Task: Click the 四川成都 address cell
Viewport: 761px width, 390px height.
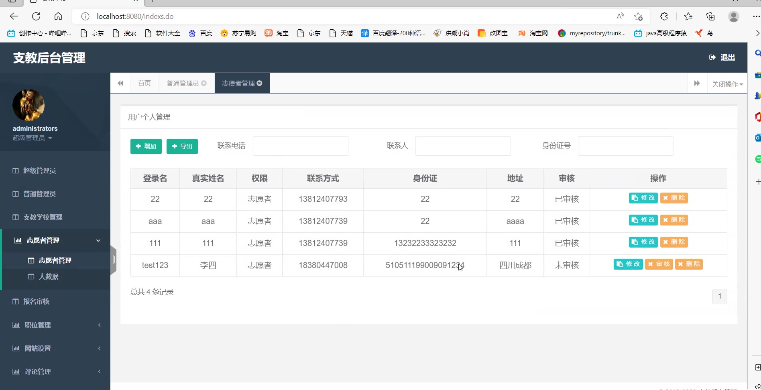Action: coord(515,265)
